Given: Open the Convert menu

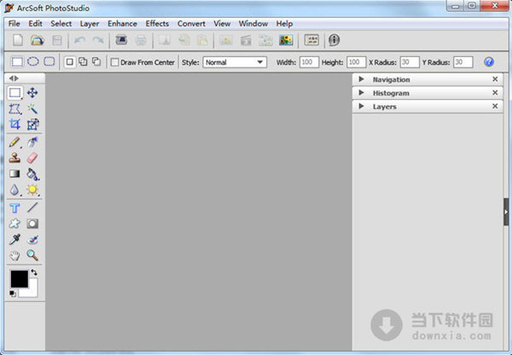Looking at the screenshot, I should tap(191, 24).
